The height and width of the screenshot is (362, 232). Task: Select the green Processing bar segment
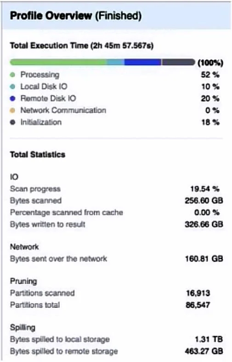click(58, 62)
